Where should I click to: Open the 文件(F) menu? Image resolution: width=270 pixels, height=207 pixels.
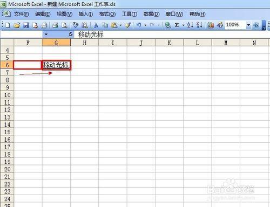[21, 14]
